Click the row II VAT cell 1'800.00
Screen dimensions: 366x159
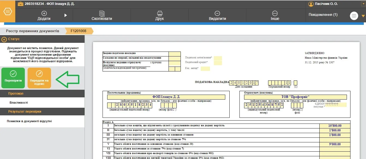coord(335,130)
